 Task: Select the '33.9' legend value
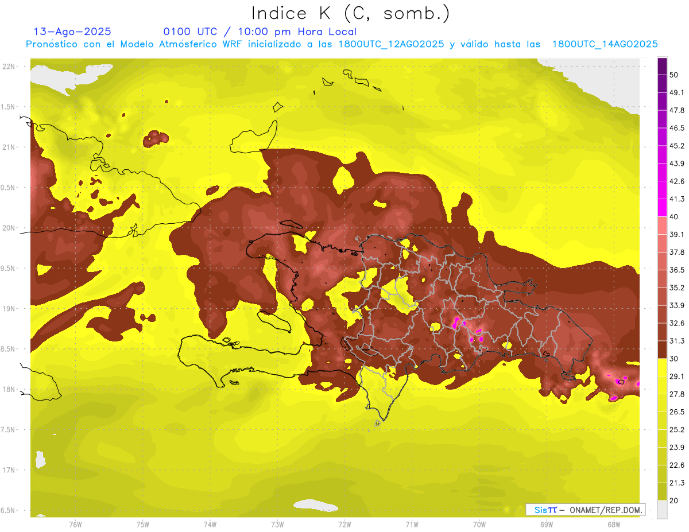(677, 305)
